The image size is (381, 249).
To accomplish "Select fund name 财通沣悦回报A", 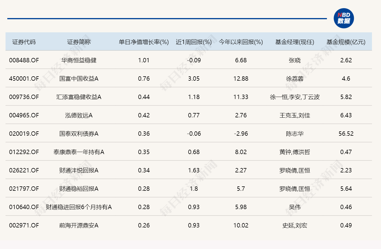I will coord(79,170).
